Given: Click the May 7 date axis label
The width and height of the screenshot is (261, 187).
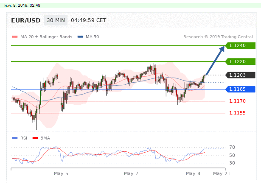Looking at the screenshot, I should click(x=131, y=174).
